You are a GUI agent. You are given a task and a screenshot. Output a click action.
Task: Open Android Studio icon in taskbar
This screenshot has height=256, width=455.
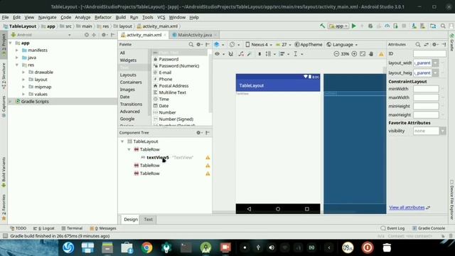point(205,247)
